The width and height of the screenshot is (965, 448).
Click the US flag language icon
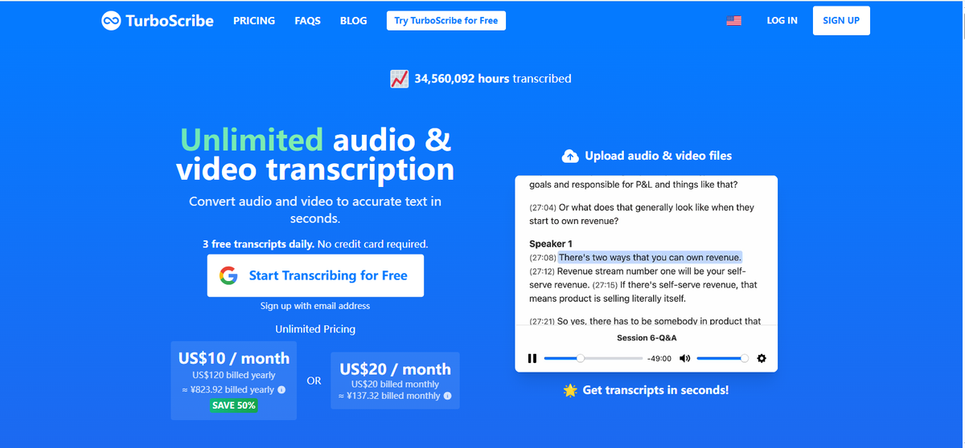[x=733, y=21]
